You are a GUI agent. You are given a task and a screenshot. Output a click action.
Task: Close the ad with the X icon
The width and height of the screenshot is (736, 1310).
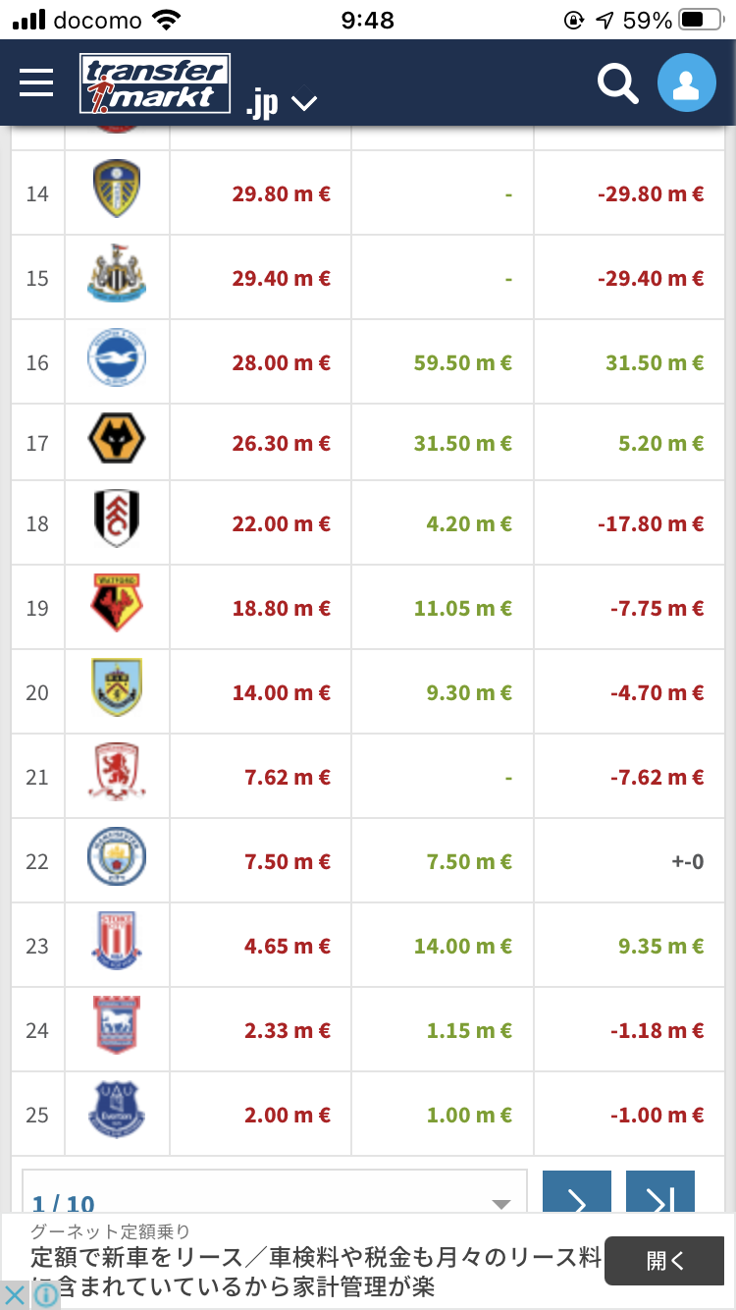(x=15, y=1295)
